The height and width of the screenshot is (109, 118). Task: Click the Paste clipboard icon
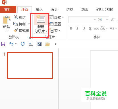(x=7, y=20)
